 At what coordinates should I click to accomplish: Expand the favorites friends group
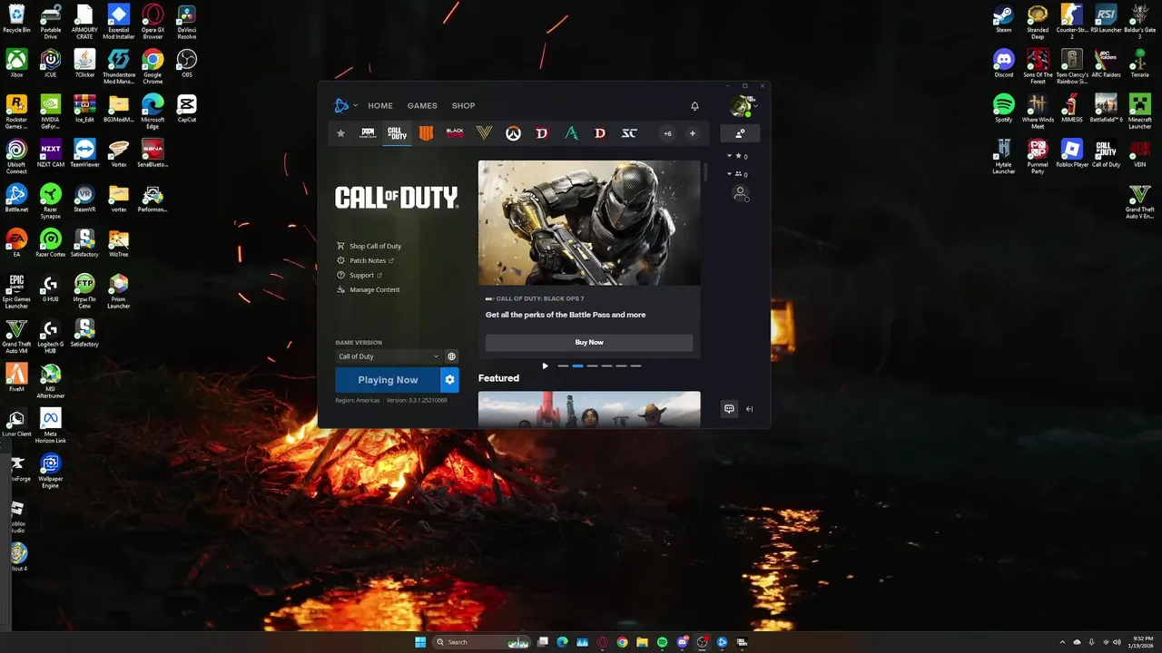[737, 156]
